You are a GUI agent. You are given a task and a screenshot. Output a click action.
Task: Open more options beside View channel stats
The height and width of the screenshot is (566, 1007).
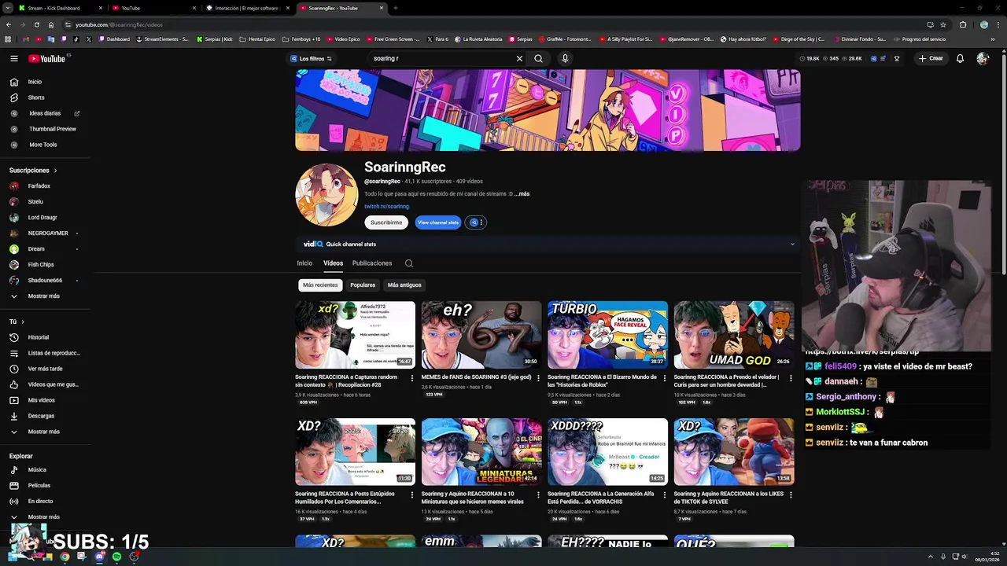point(476,222)
